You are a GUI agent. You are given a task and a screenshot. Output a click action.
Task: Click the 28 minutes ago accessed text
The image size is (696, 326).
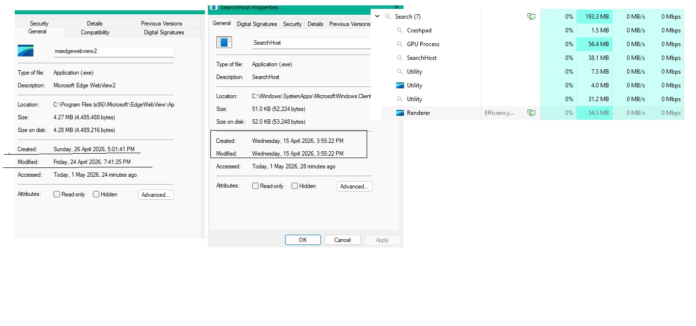click(294, 166)
